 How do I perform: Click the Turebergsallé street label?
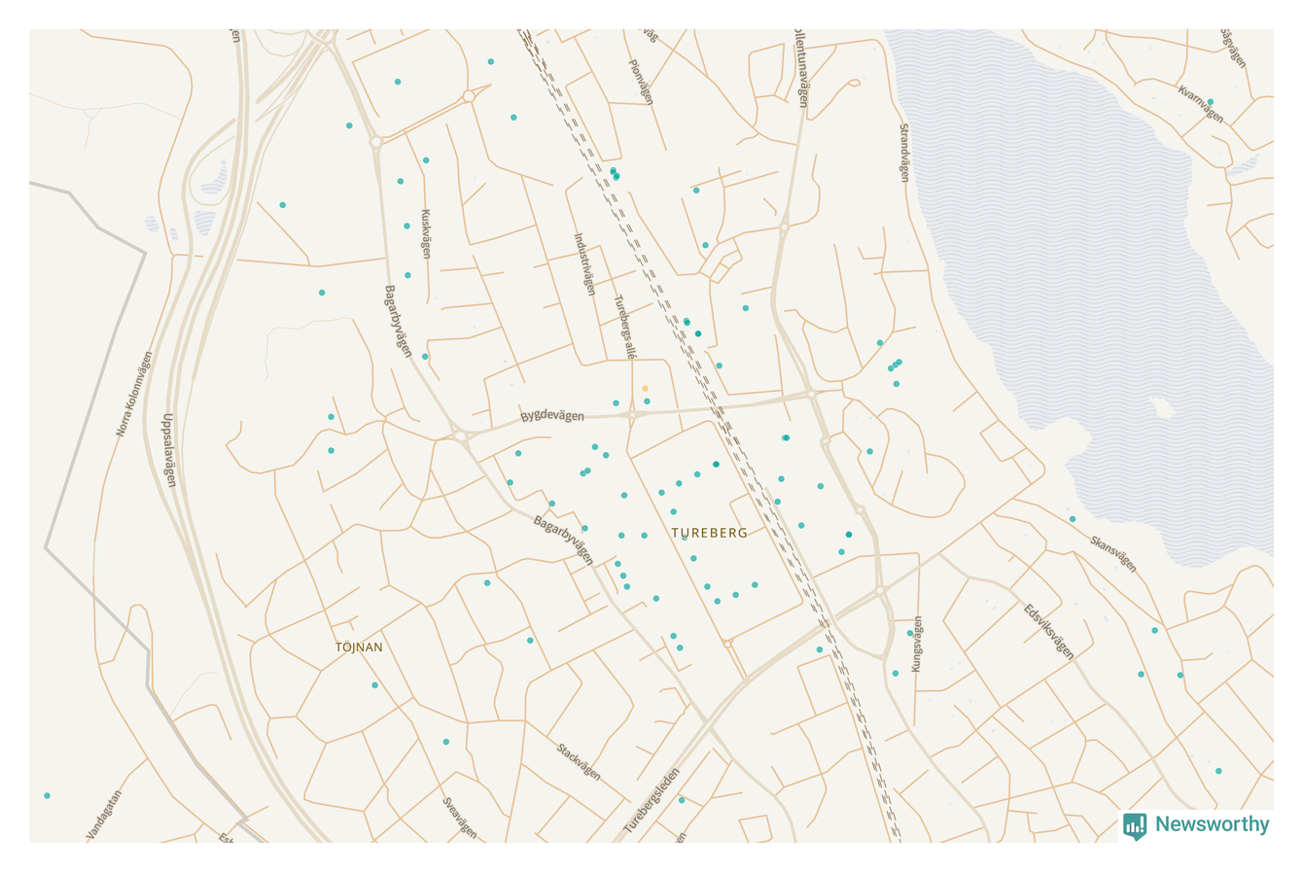pos(624,328)
